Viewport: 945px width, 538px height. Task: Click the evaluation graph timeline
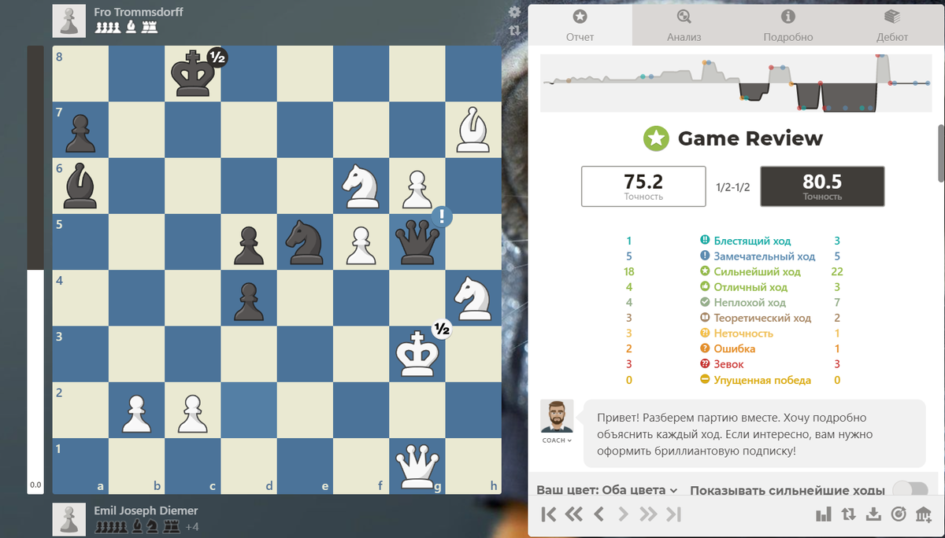pos(731,83)
